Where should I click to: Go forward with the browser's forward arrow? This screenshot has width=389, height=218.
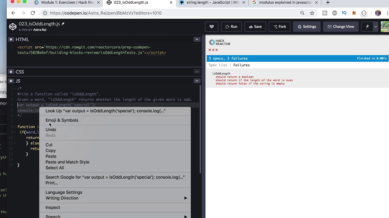coord(23,13)
